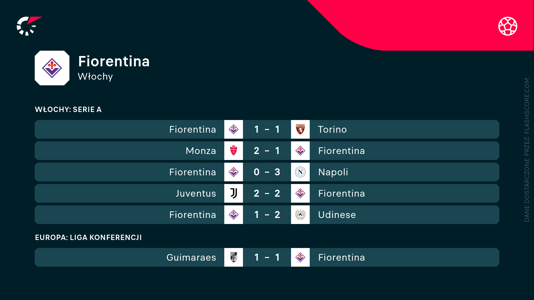Open the Juventus 2 - 2 score
This screenshot has height=300, width=534.
(x=267, y=193)
